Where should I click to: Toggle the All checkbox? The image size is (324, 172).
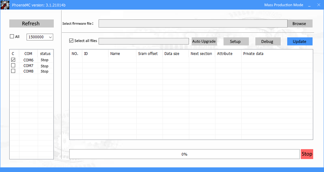pos(12,36)
